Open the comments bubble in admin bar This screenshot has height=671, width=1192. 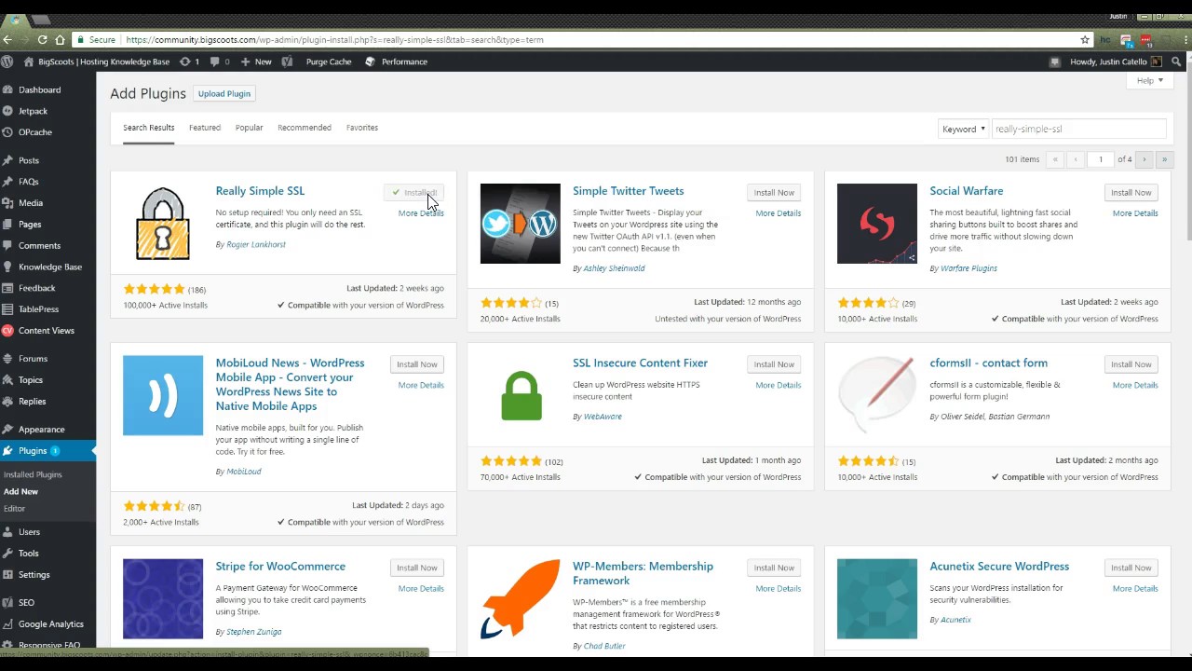point(219,62)
